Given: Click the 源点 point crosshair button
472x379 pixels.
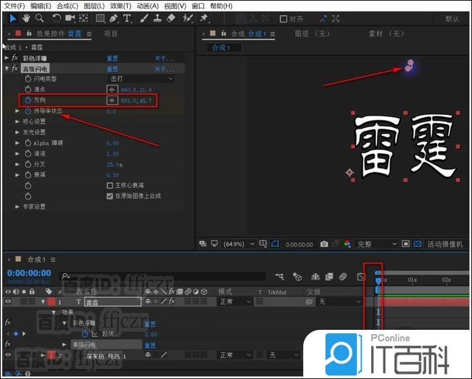Looking at the screenshot, I should (x=112, y=90).
